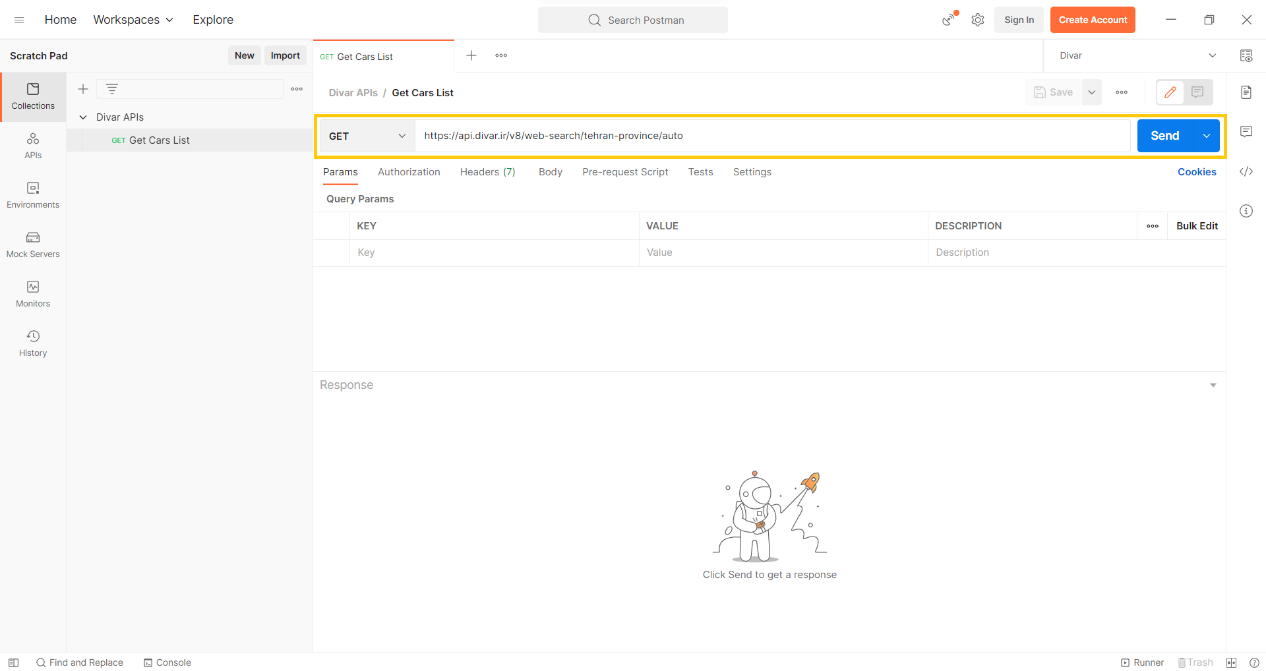Open the Save options dropdown arrow
1266x671 pixels.
point(1092,92)
